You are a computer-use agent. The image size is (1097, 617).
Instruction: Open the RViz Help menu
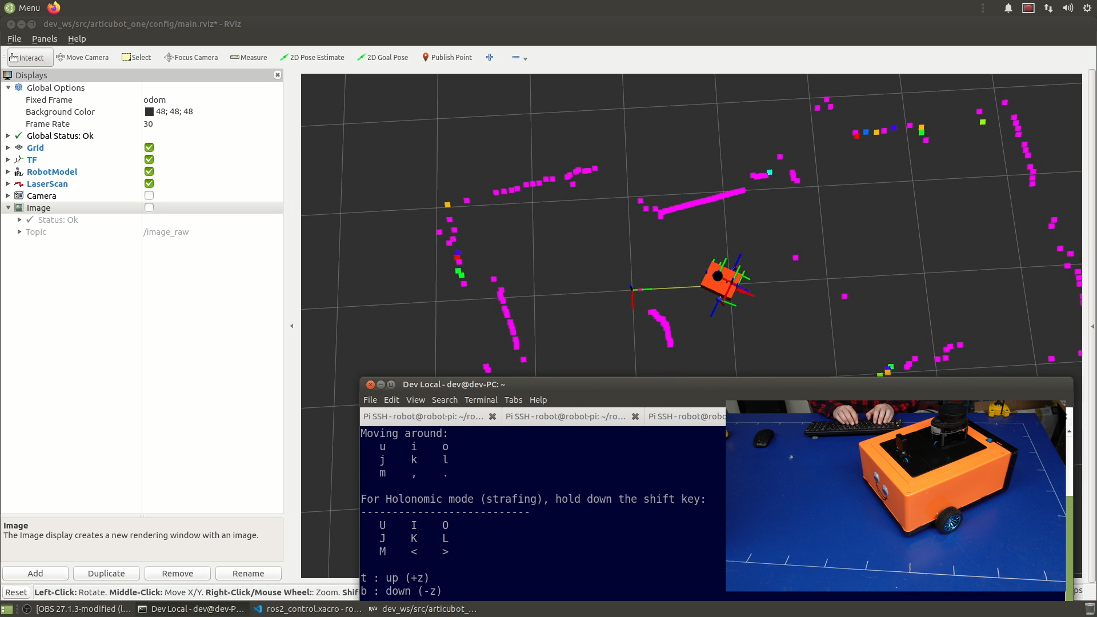pos(77,39)
